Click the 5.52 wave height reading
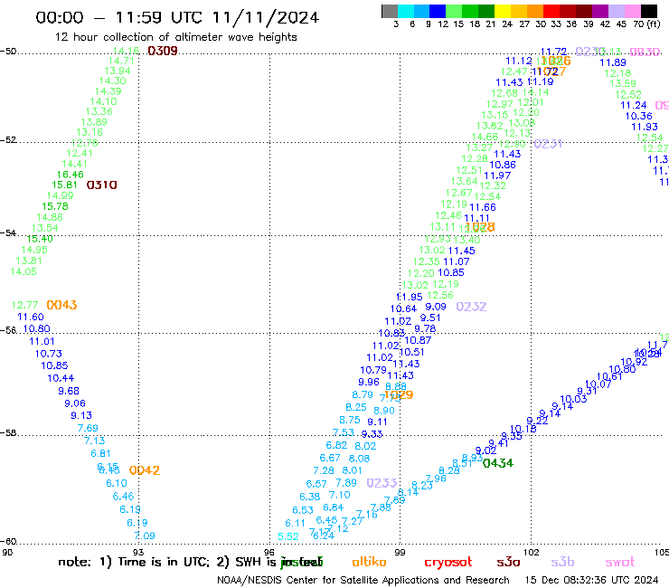 [288, 536]
